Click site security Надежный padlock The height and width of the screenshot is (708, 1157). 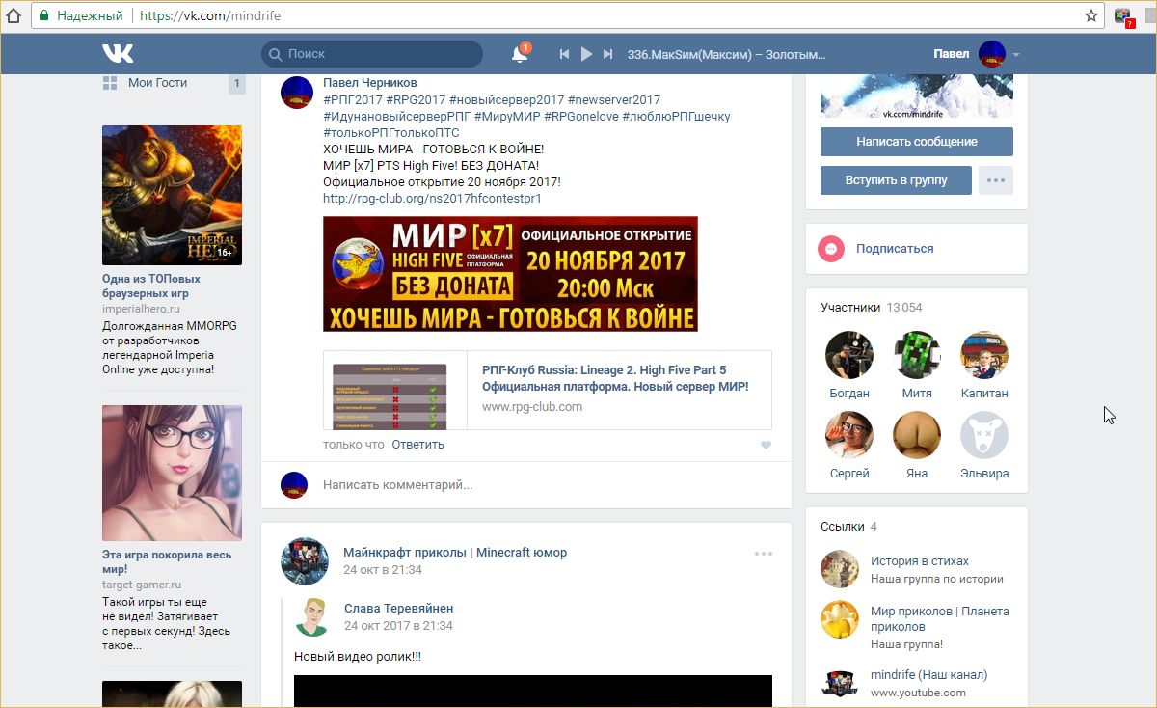pyautogui.click(x=43, y=15)
